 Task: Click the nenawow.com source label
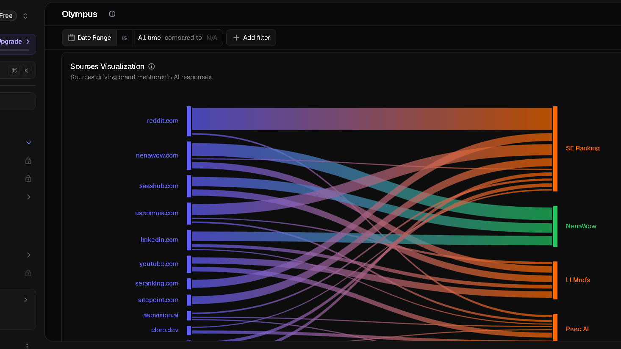pos(157,155)
